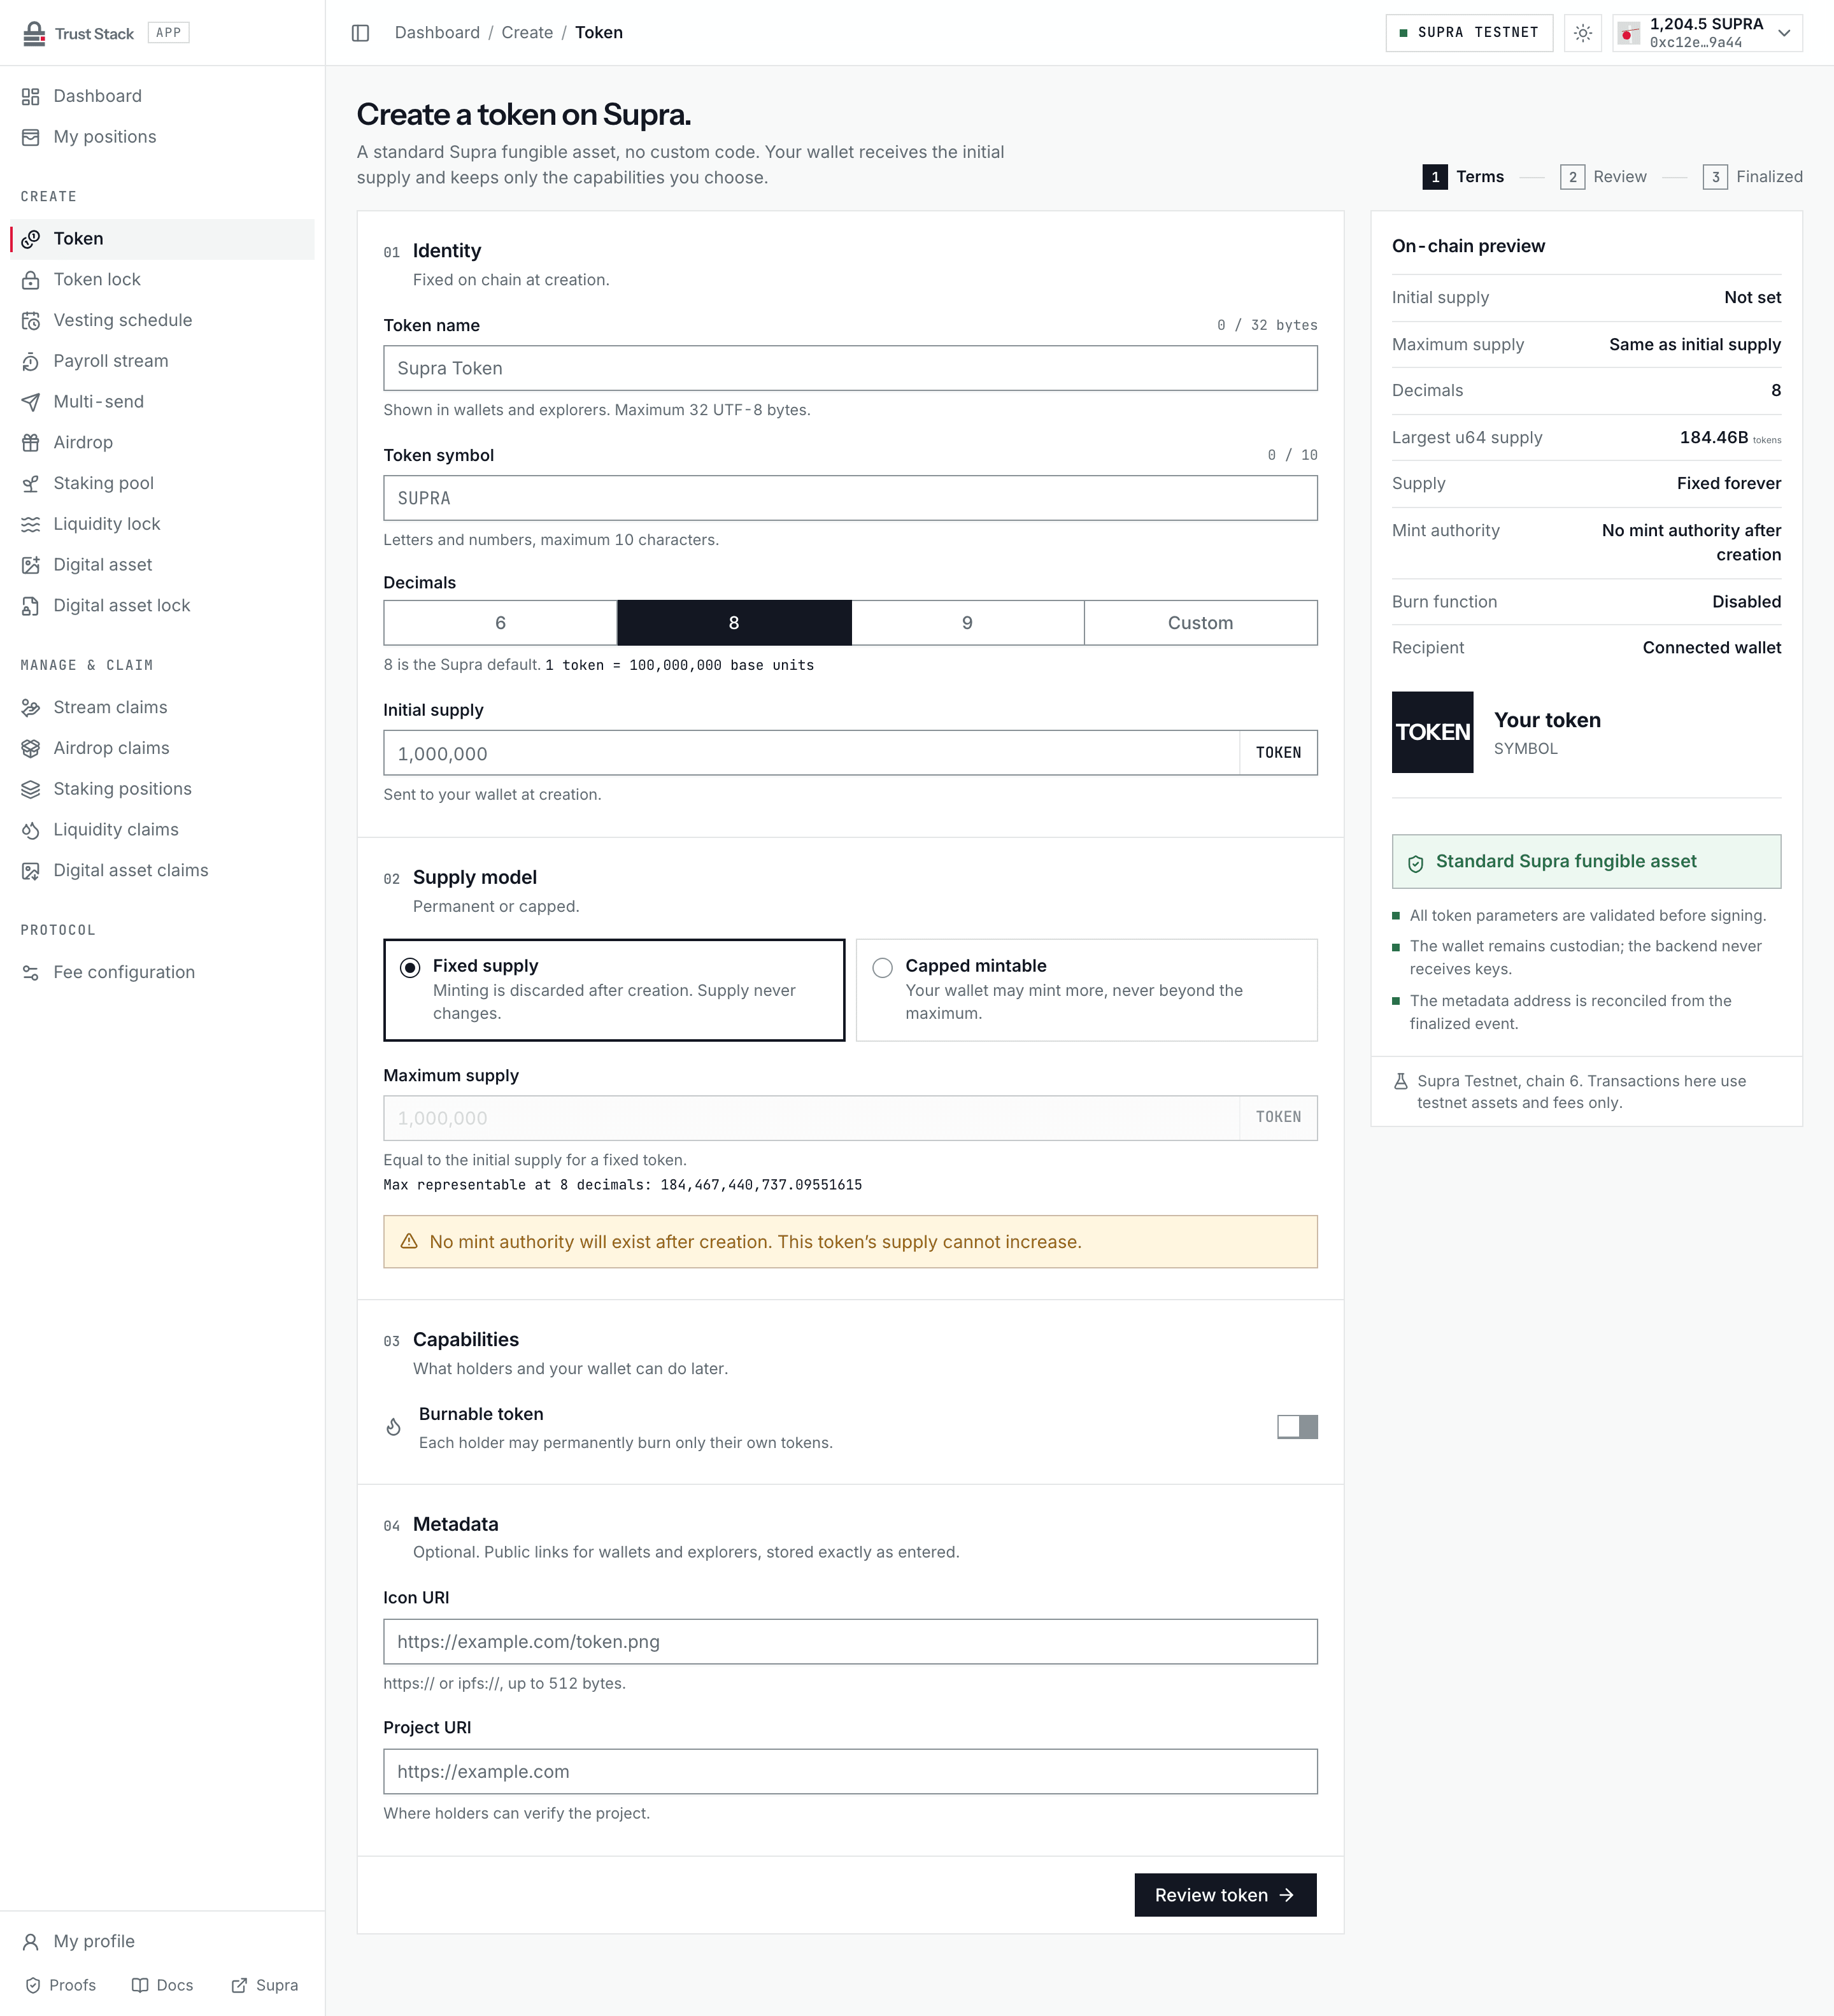1834x2016 pixels.
Task: Click the APP badge next to logo
Action: (x=168, y=33)
